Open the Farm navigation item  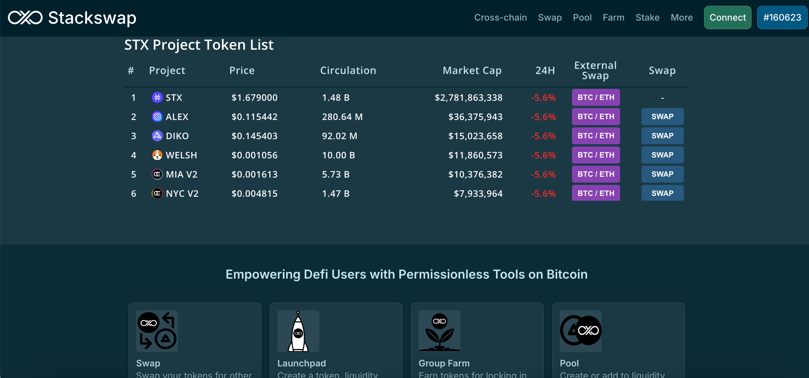(613, 18)
